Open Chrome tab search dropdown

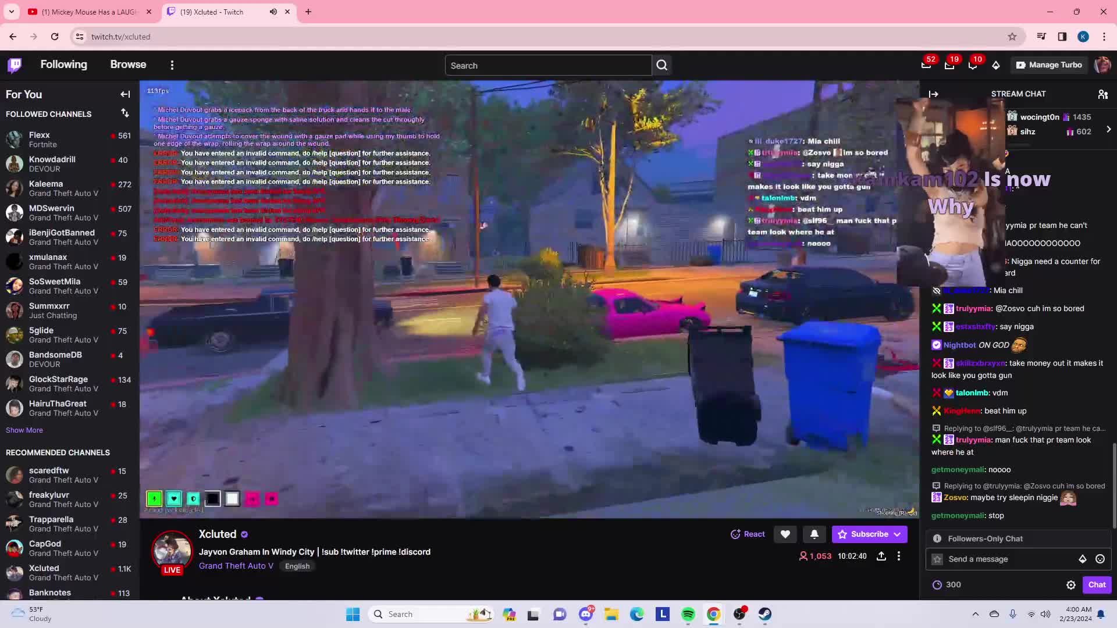coord(12,12)
